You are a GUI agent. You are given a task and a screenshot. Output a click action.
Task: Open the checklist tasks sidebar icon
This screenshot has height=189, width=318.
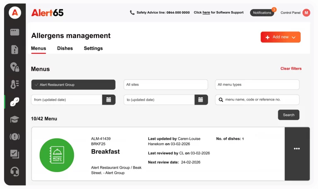click(15, 154)
